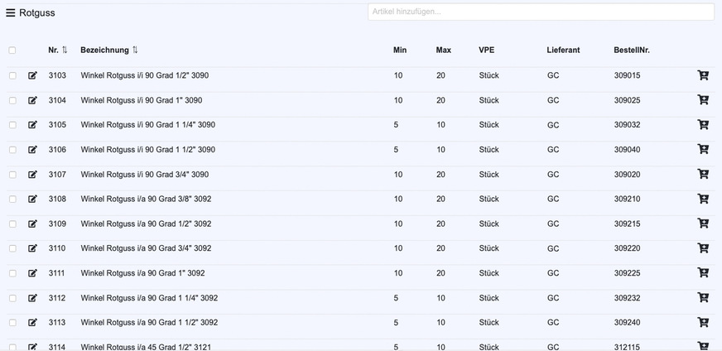Click order number 309215
722x351 pixels.
627,224
